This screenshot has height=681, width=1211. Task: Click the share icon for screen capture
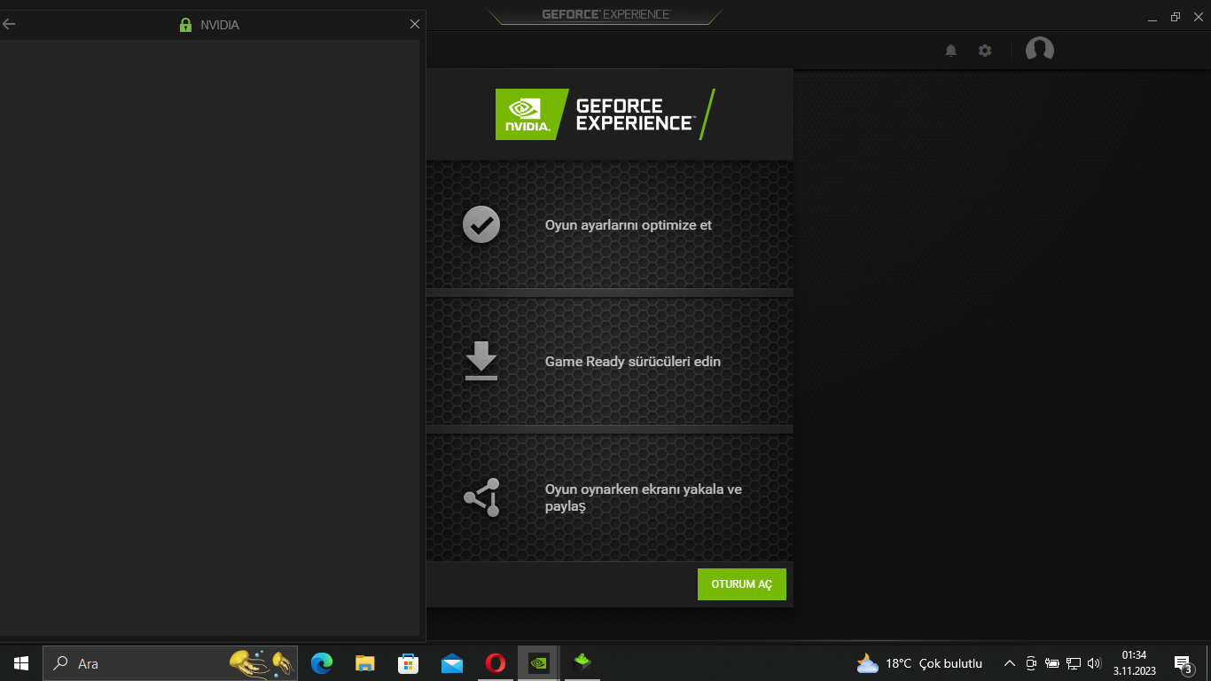tap(481, 497)
